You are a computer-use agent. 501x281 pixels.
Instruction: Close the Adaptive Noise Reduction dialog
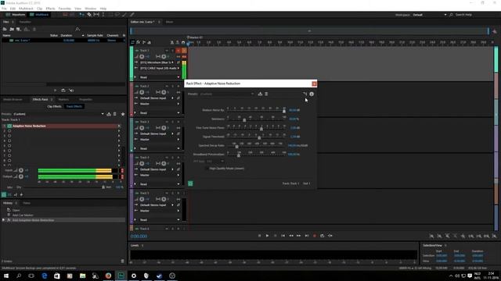tap(314, 84)
